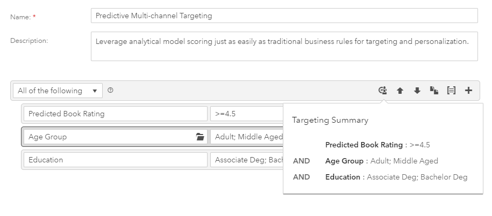Click the move down arrow icon
Image resolution: width=492 pixels, height=216 pixels.
417,91
